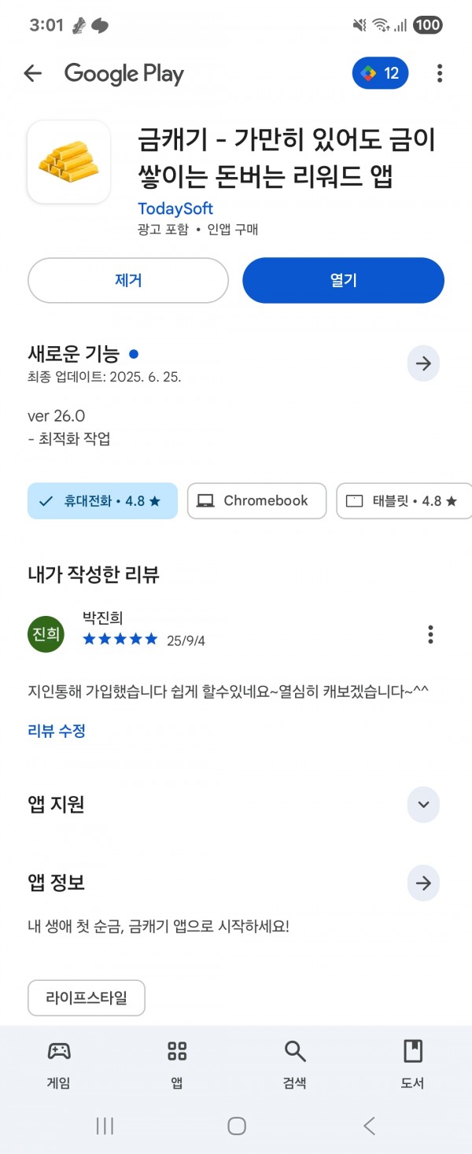Viewport: 472px width, 1154px height.
Task: Open the 검색 search tab
Action: point(295,1064)
